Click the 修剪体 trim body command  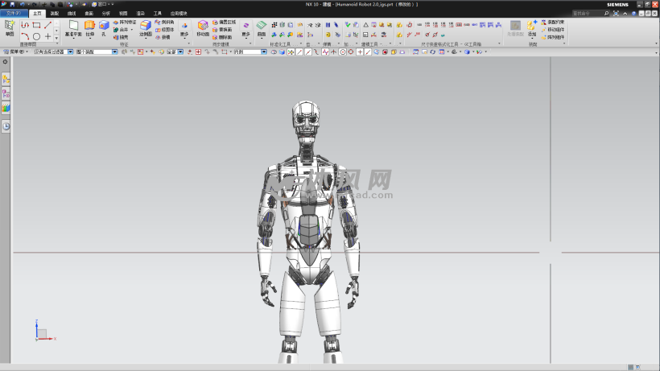click(x=164, y=30)
